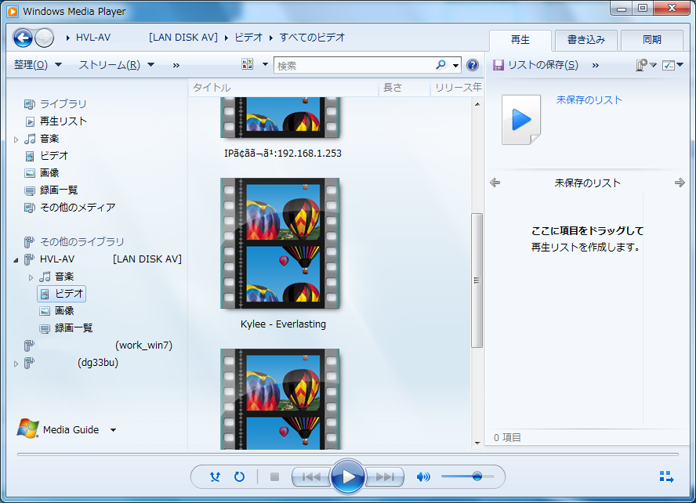Skip to next track
696x503 pixels.
pyautogui.click(x=384, y=477)
